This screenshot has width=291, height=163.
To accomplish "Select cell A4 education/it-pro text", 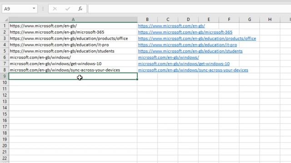I will pos(59,45).
